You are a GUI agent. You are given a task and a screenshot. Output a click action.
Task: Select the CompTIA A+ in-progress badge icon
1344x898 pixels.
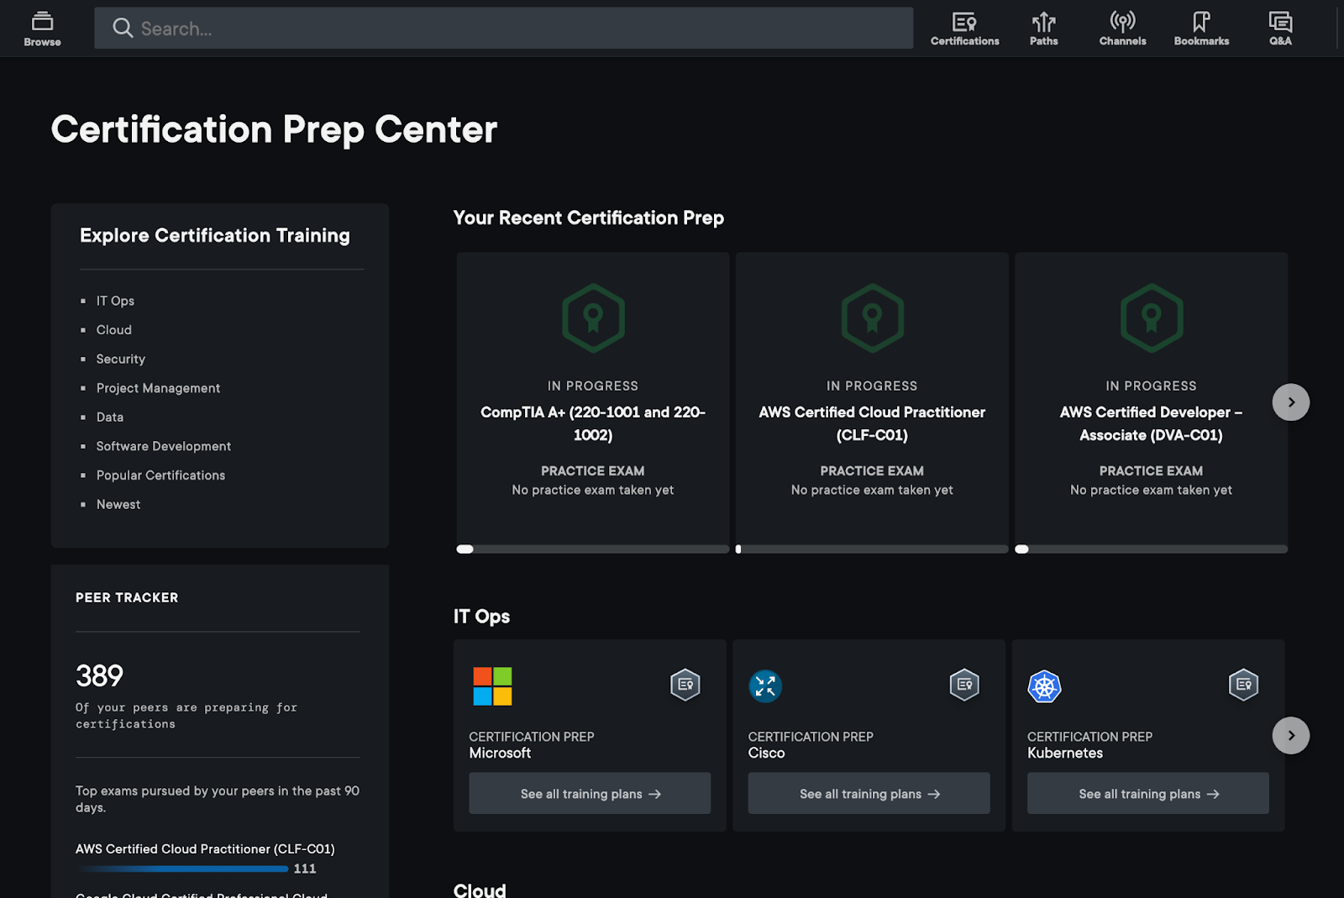click(592, 318)
